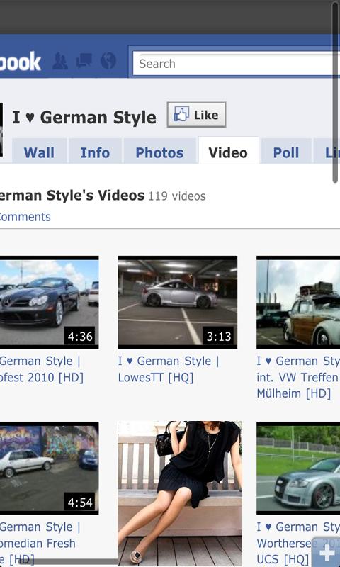The height and width of the screenshot is (567, 340).
Task: Open the notifications globe icon
Action: point(108,61)
